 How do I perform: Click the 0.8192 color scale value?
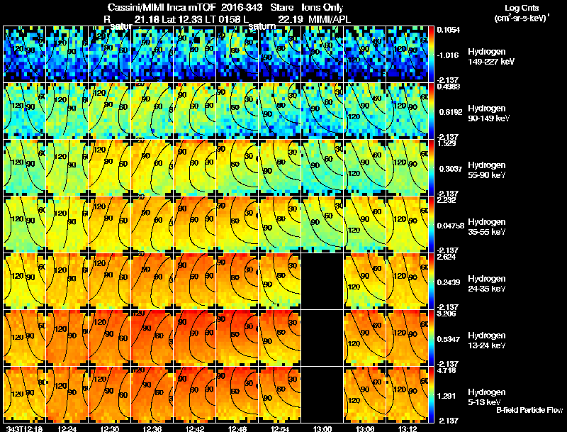tap(451, 112)
